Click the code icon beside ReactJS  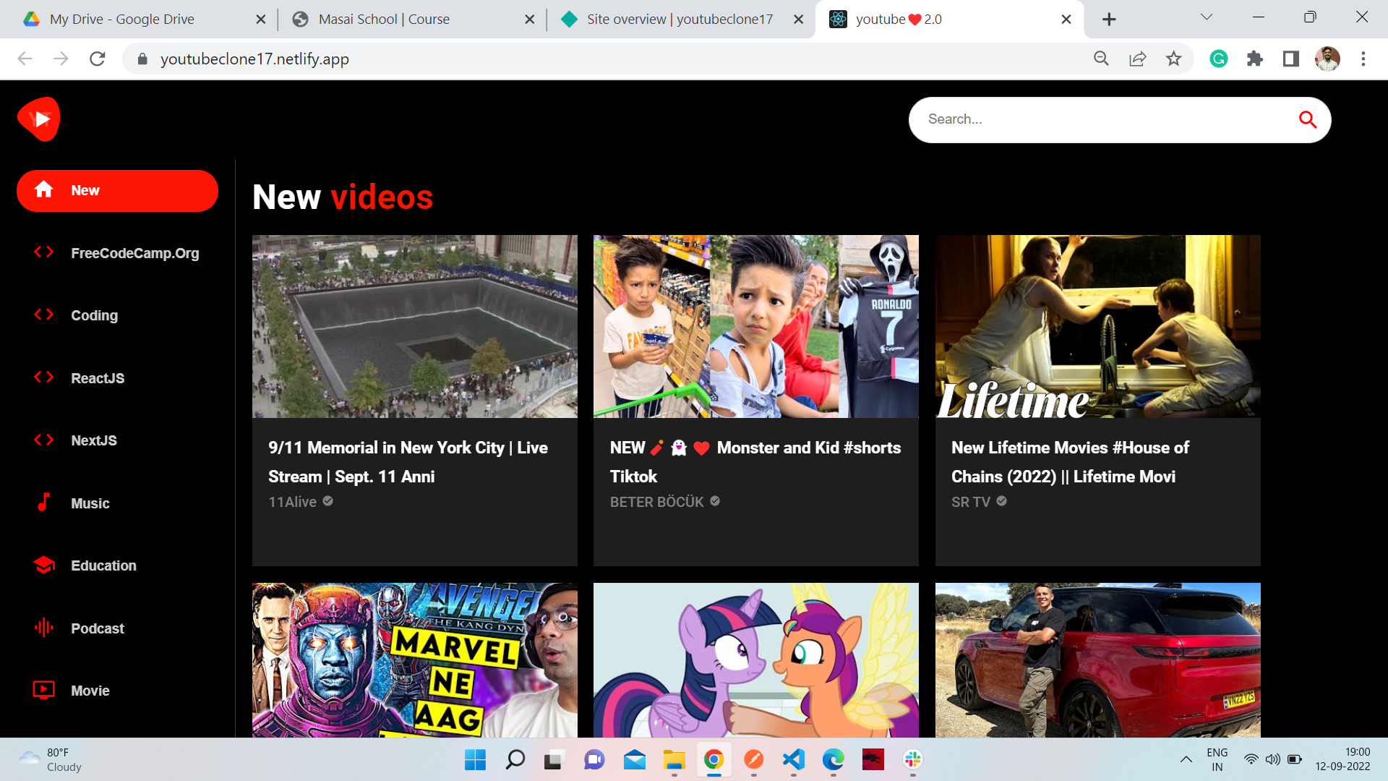pyautogui.click(x=44, y=377)
